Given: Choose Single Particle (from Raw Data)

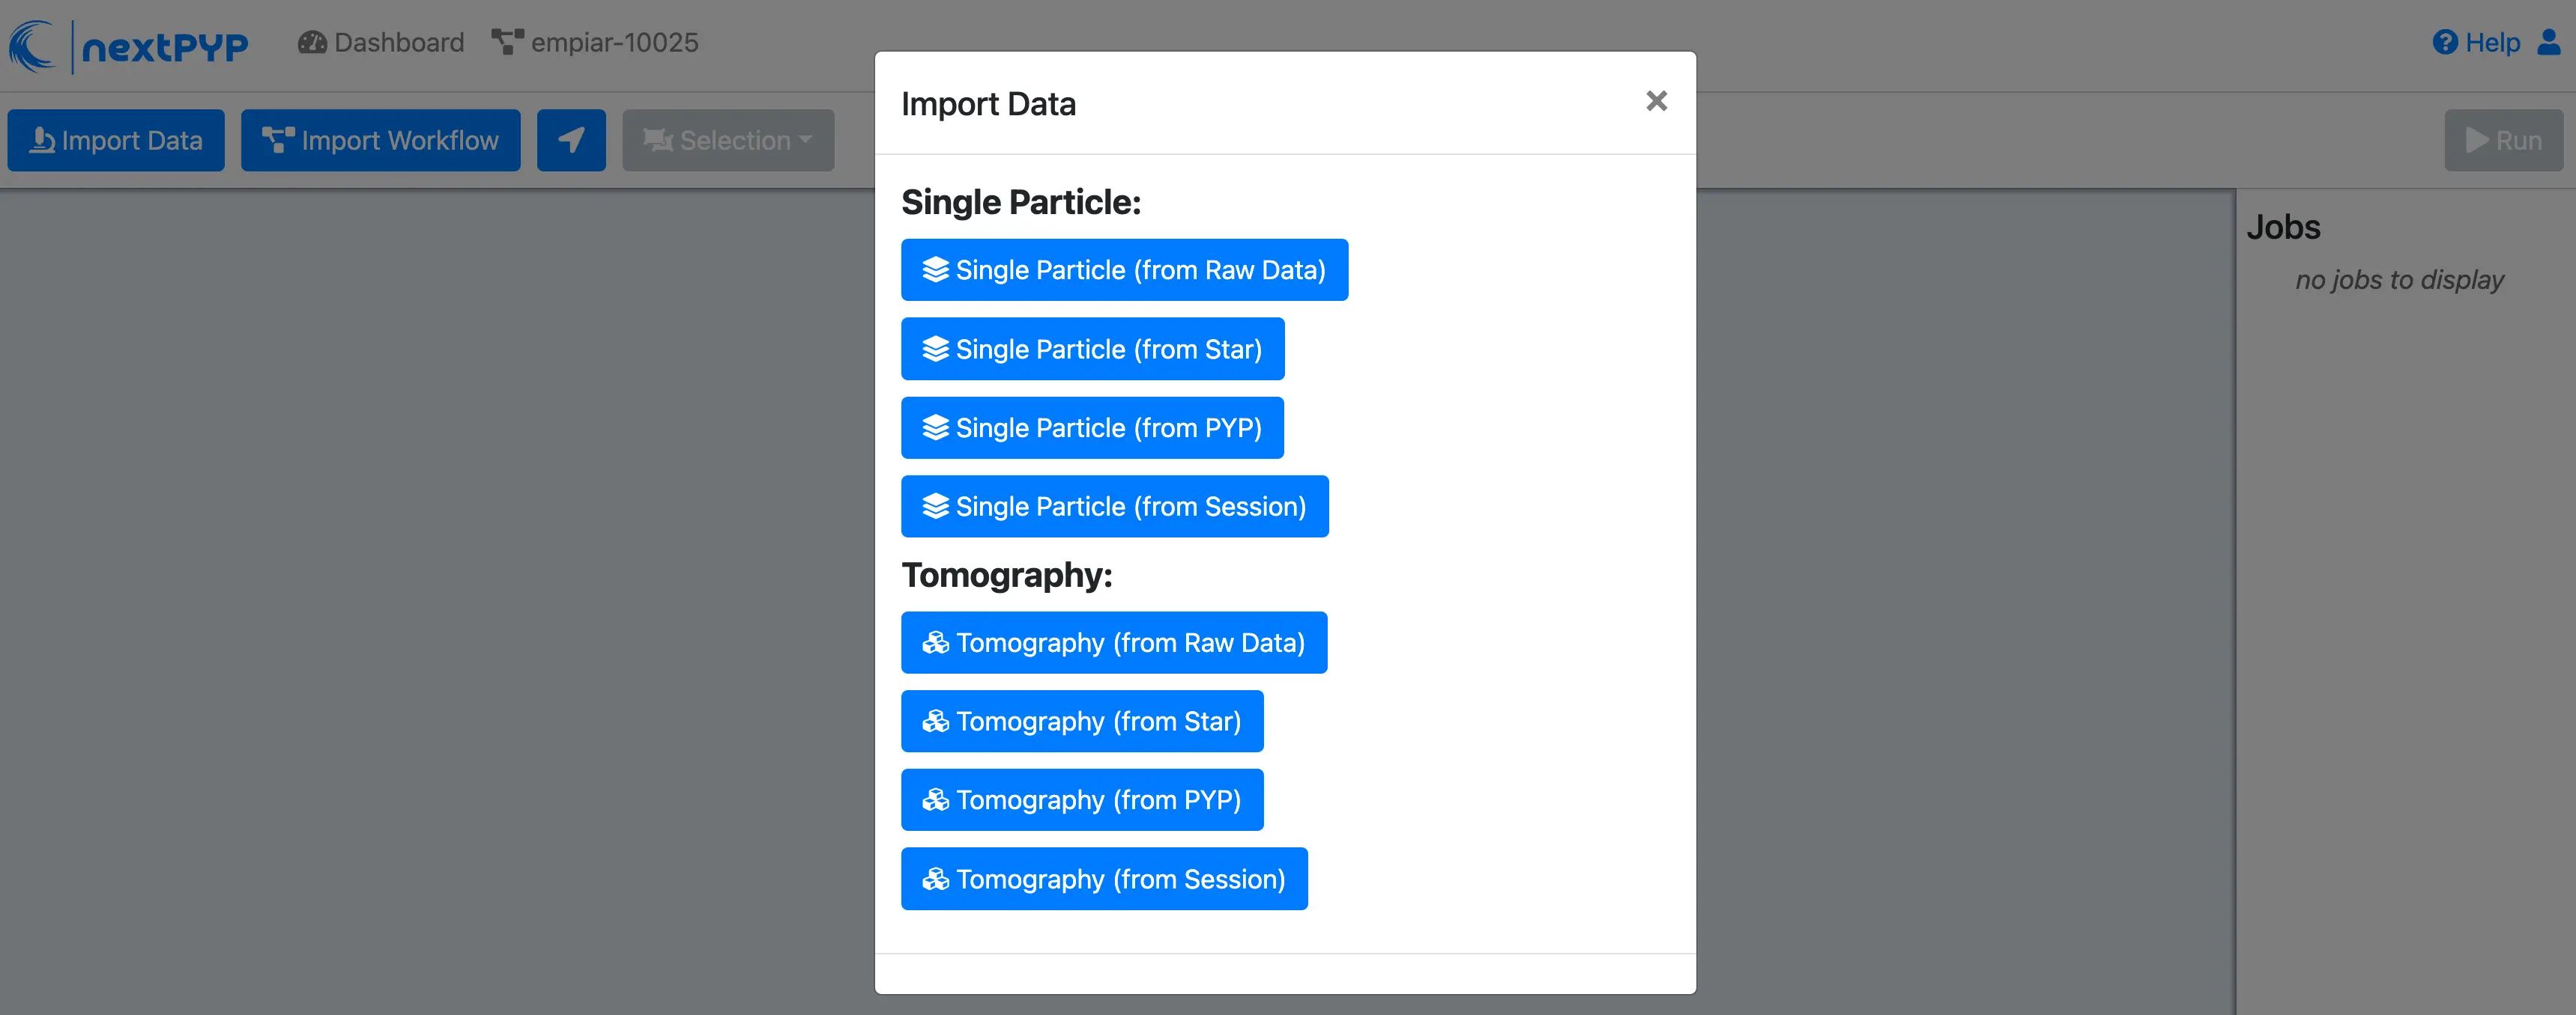Looking at the screenshot, I should 1124,269.
